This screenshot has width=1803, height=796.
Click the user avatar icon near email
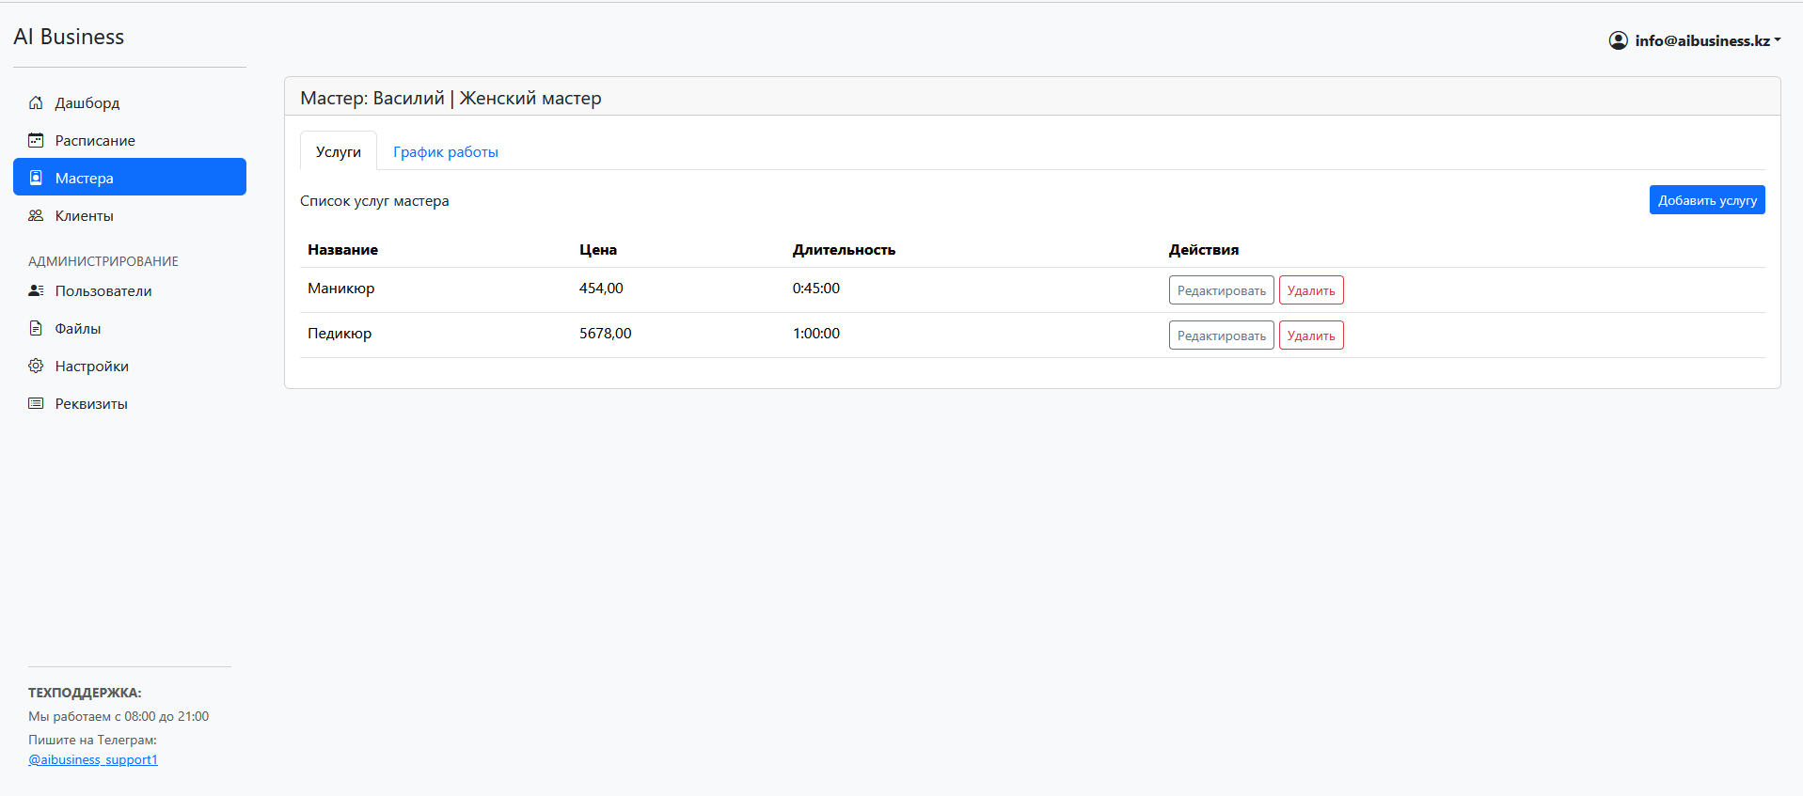[x=1618, y=40]
